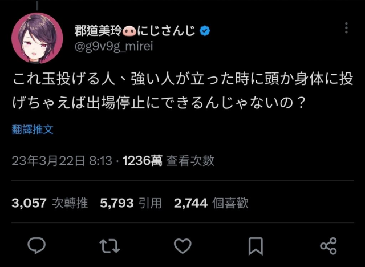Show the 2,744 個喜歡 likes list
The image size is (365, 267).
(211, 203)
